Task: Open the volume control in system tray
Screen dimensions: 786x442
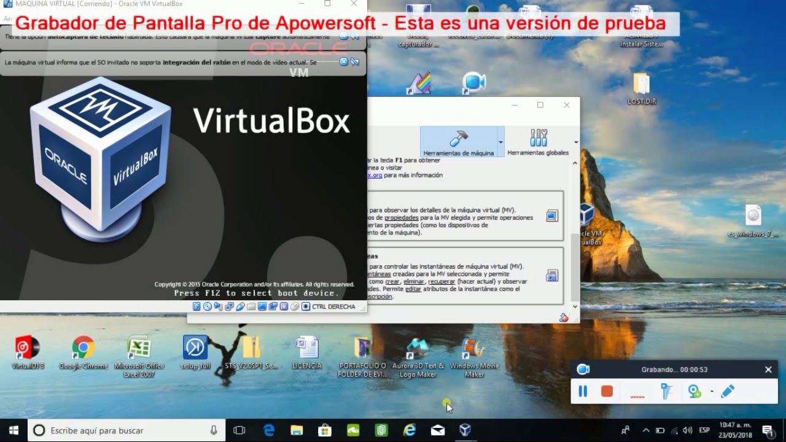Action: point(687,430)
